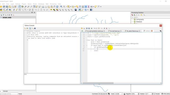Open the Processing menu
Viewport: 170px width, 95px height.
click(53, 4)
